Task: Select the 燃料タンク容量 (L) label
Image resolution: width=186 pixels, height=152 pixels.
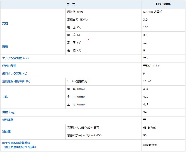Action: [15, 74]
